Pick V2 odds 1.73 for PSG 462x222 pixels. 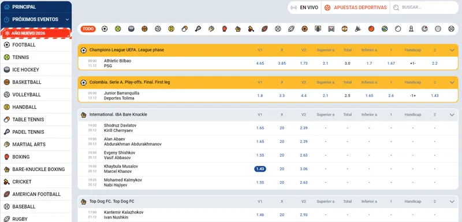click(304, 64)
